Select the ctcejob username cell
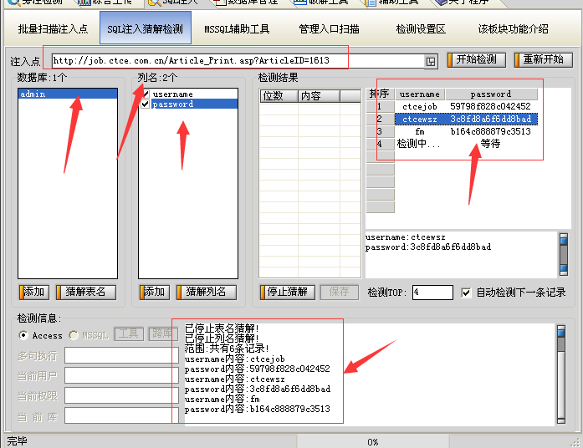The height and width of the screenshot is (448, 583). point(420,107)
